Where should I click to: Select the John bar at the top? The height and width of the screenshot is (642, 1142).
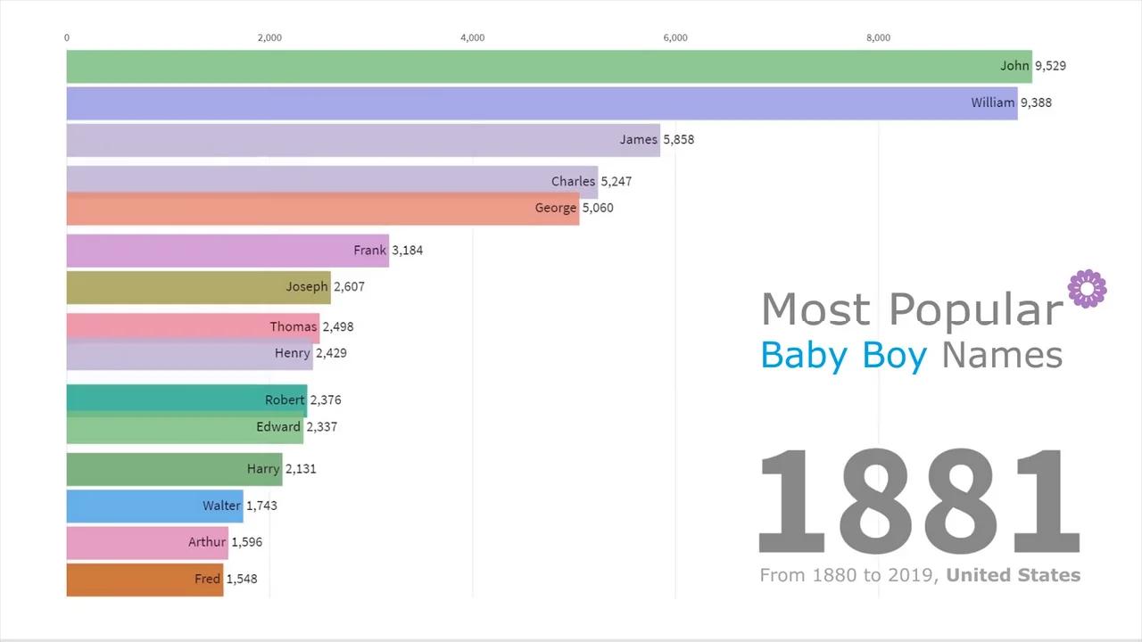[x=535, y=65]
